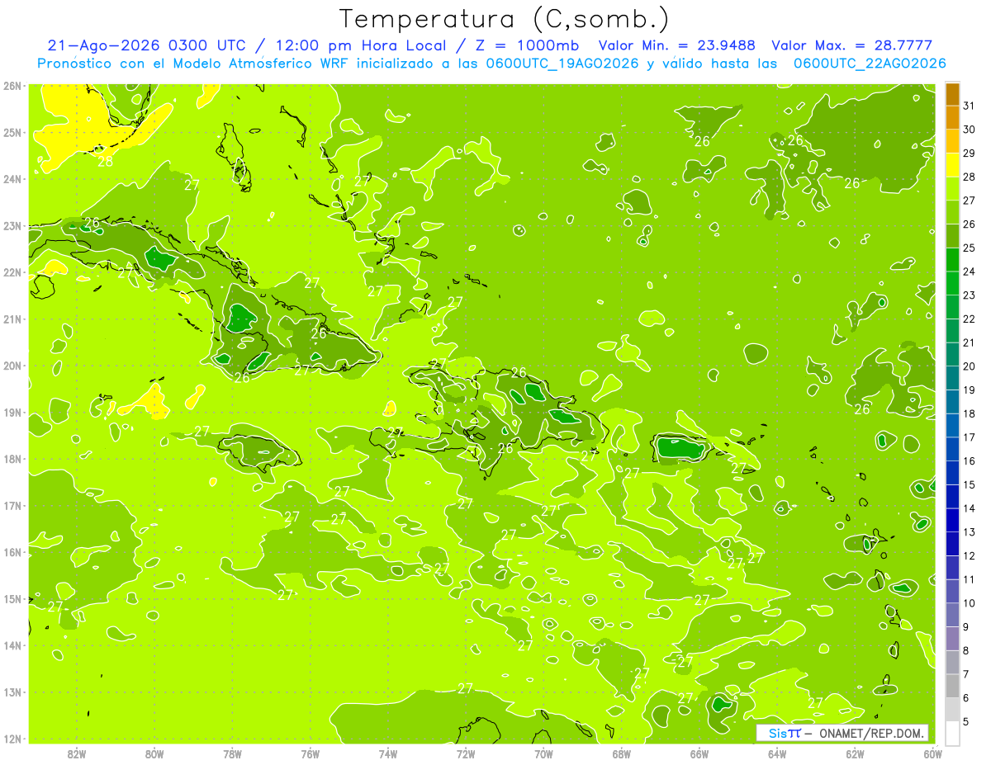Click the '82W' longitude axis label
Viewport: 991px width, 765px height.
point(77,753)
